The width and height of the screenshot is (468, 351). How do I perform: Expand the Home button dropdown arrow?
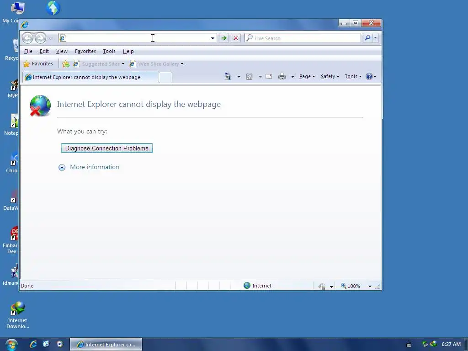[239, 77]
